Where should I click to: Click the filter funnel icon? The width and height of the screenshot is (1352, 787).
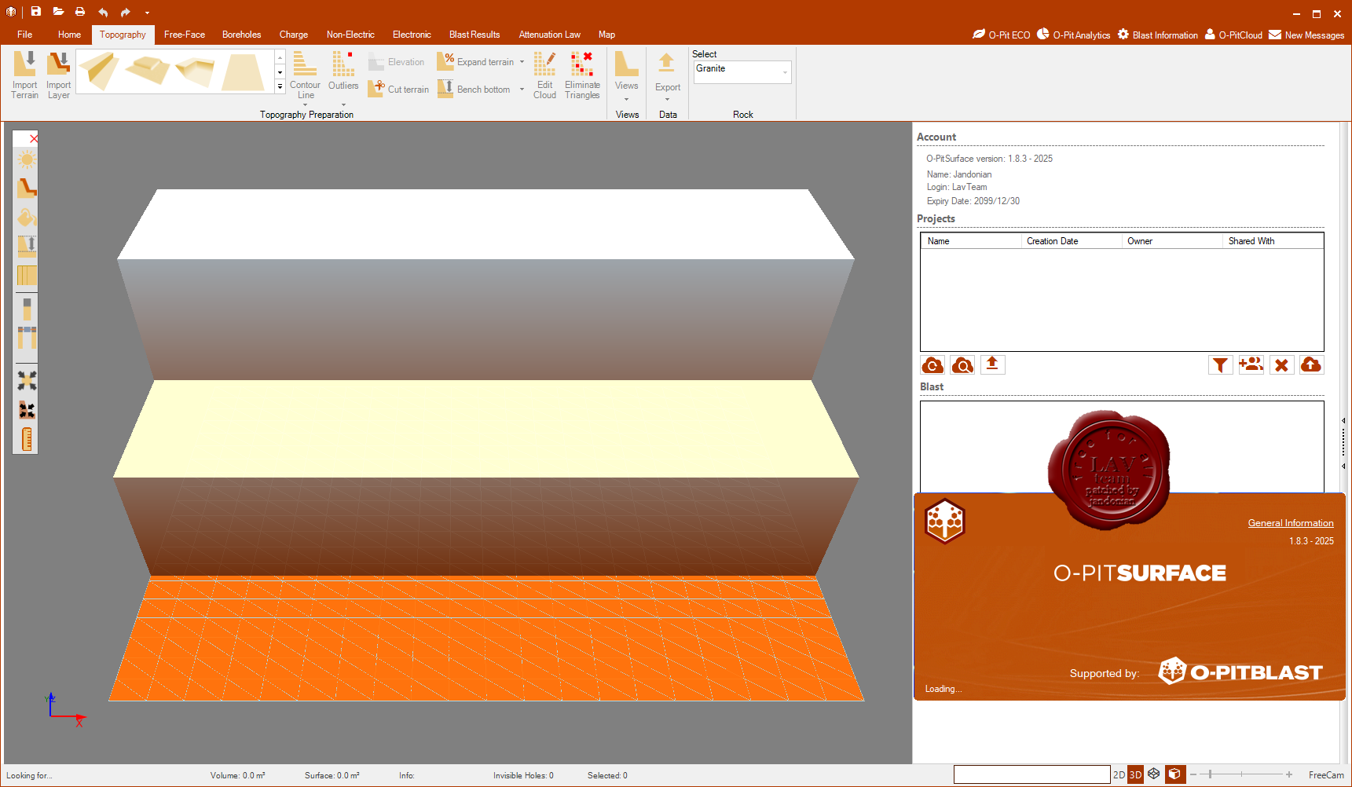tap(1220, 365)
